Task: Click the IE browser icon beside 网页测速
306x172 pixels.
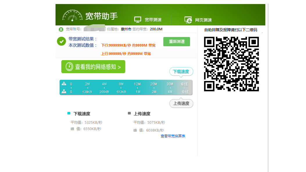Action: click(x=188, y=20)
